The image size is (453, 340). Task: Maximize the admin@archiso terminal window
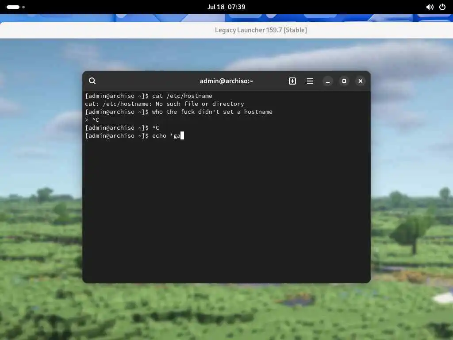point(344,81)
